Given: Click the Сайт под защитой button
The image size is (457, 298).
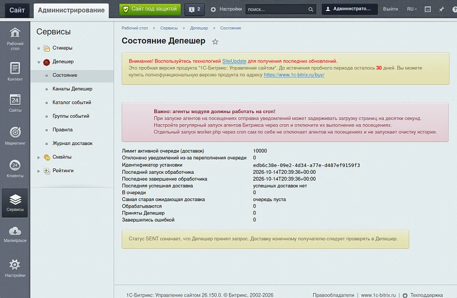Looking at the screenshot, I should (150, 9).
